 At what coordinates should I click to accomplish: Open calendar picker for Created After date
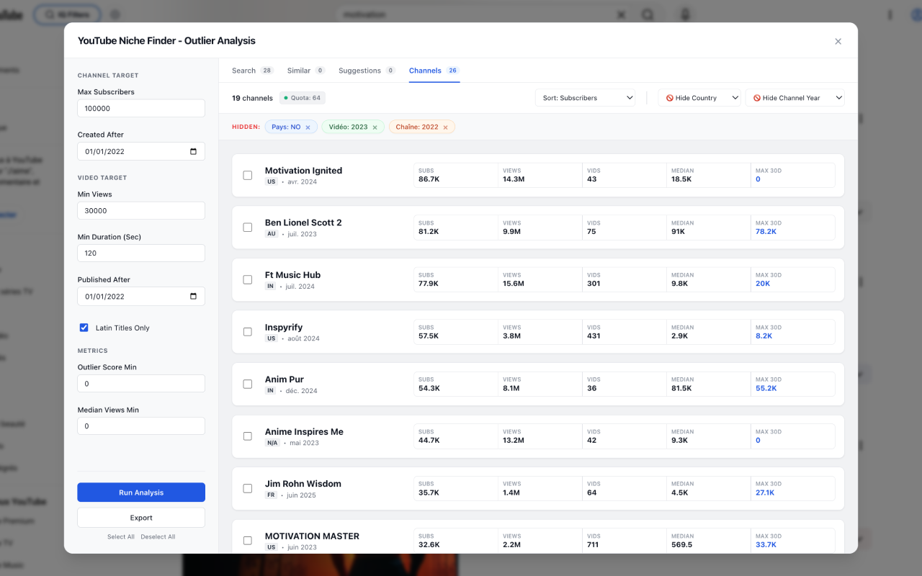[193, 151]
